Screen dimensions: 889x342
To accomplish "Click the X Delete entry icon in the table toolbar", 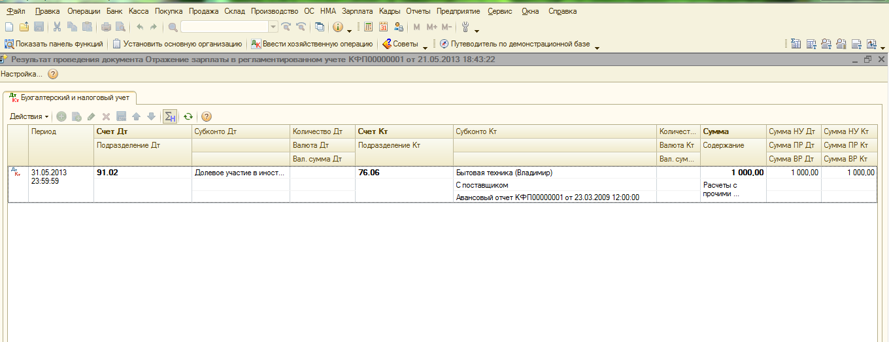I will 106,116.
